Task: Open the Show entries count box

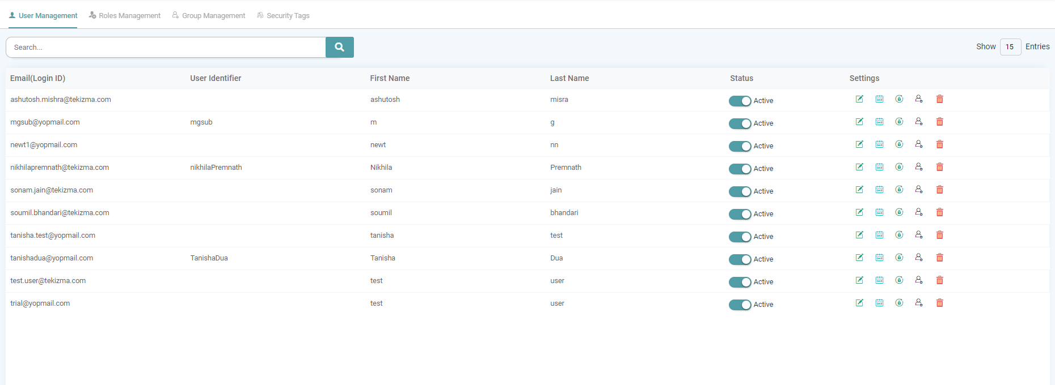Action: pos(1010,47)
